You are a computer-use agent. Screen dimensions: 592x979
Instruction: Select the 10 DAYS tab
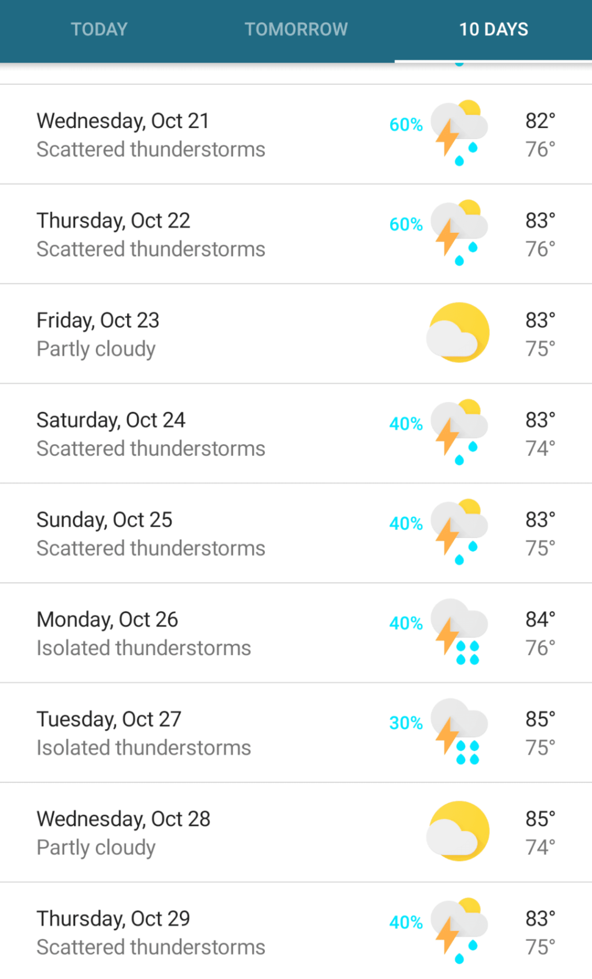(x=493, y=30)
